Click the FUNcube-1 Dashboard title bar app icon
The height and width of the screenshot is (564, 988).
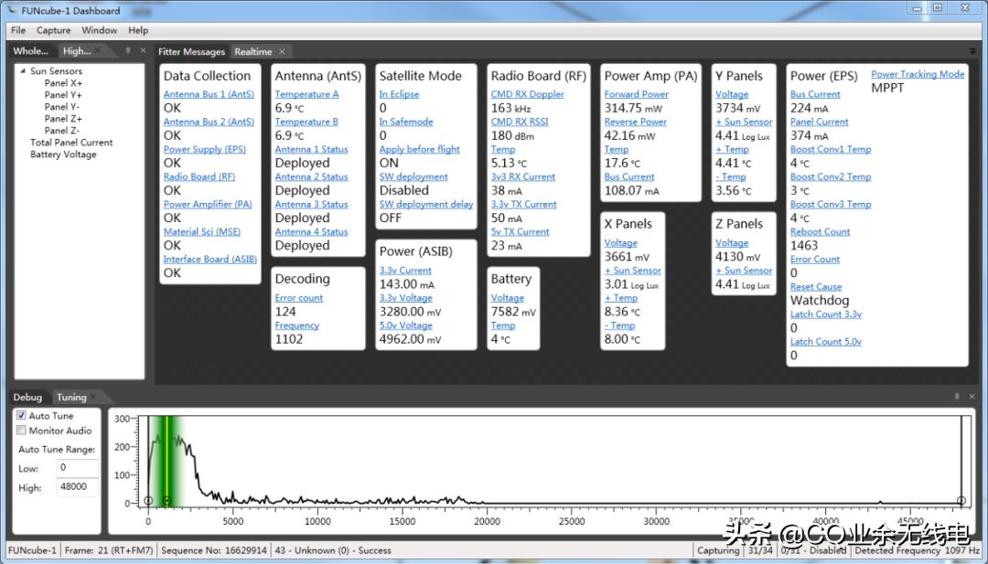pos(11,9)
